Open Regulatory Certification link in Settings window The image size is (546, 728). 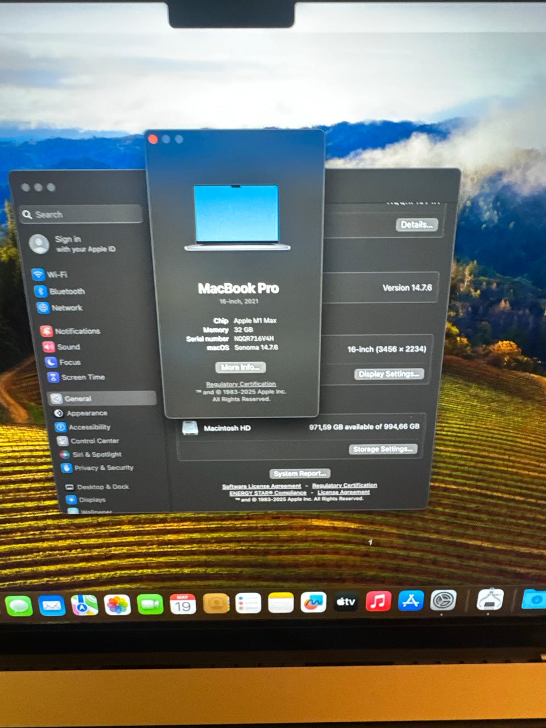pyautogui.click(x=345, y=485)
